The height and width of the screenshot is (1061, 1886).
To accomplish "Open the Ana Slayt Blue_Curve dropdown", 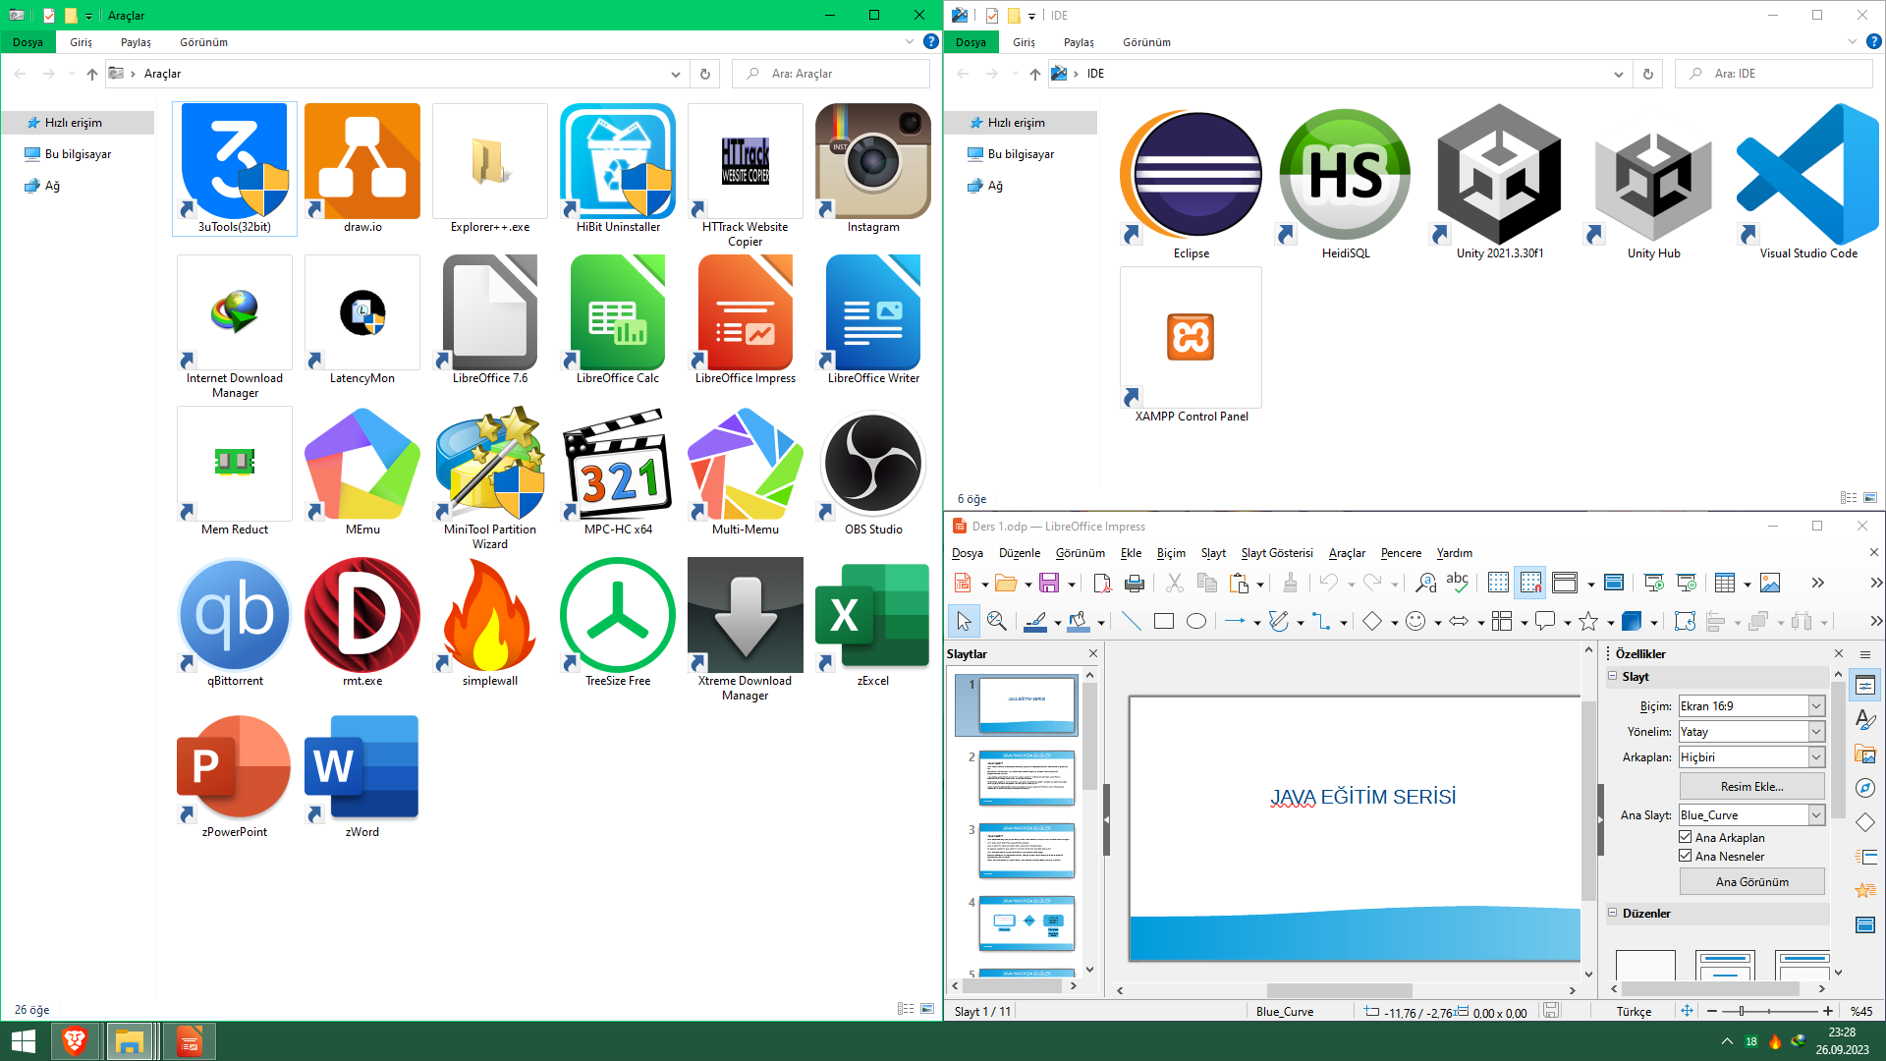I will point(1816,815).
